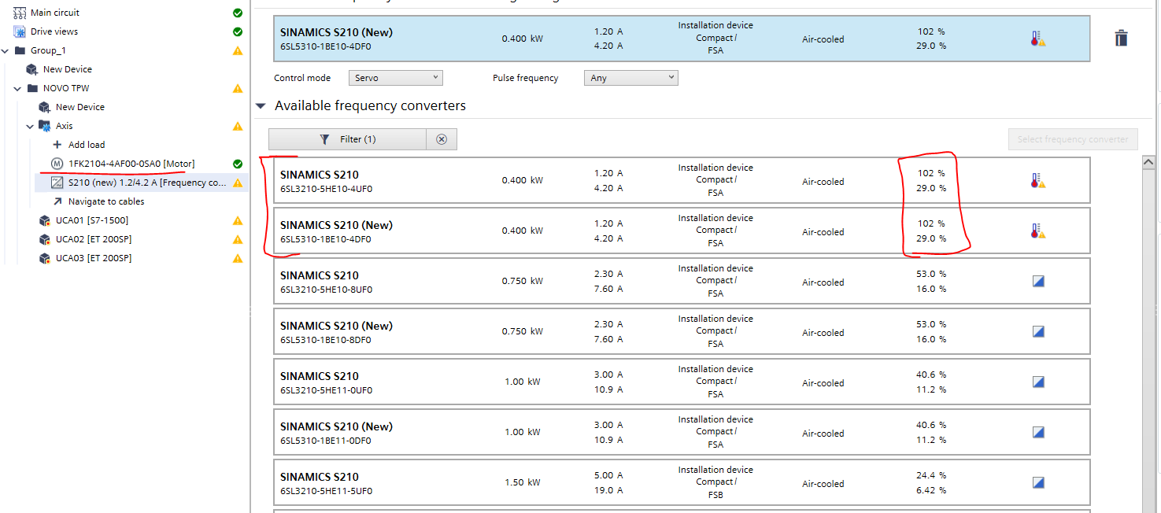Click warning triangle beside NOVO TPW
Viewport: 1161px width, 513px height.
(x=238, y=88)
